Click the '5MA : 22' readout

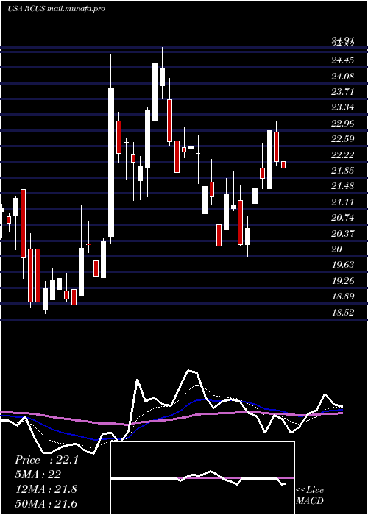[x=38, y=475]
